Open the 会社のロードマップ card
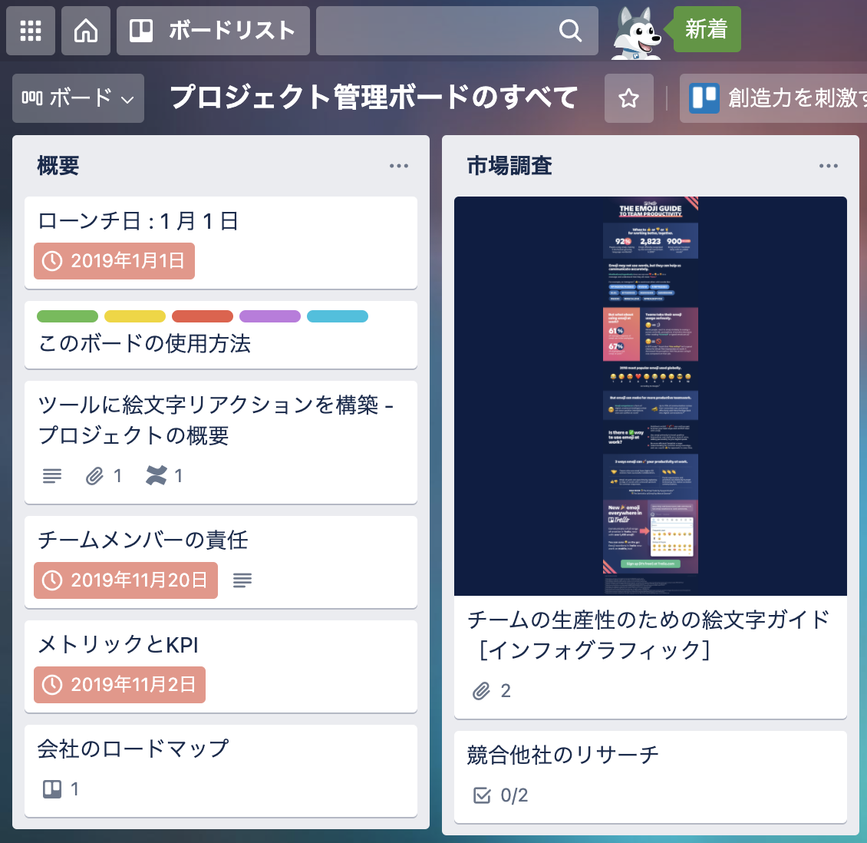The height and width of the screenshot is (843, 867). tap(221, 771)
